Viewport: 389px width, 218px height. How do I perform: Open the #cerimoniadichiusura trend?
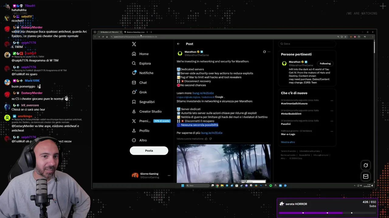click(294, 104)
